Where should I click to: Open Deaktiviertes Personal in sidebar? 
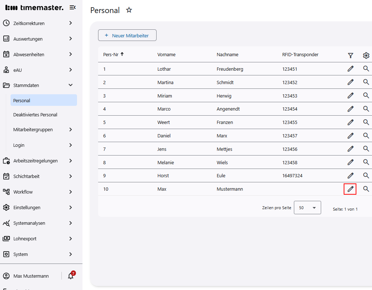pos(35,115)
